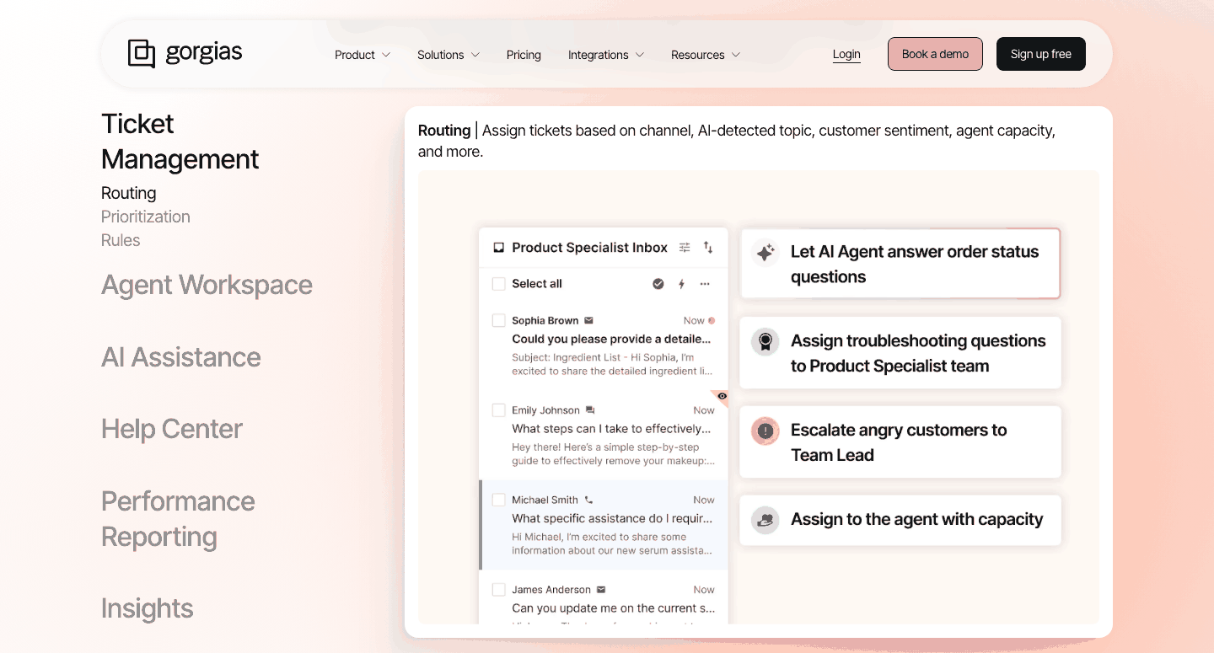Click the Book a demo button

935,54
